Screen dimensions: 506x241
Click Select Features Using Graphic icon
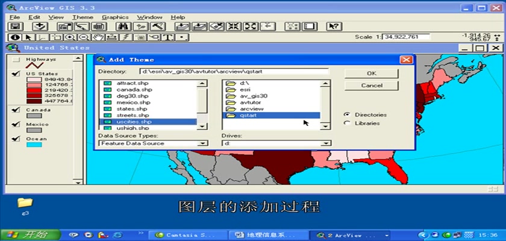(292, 27)
